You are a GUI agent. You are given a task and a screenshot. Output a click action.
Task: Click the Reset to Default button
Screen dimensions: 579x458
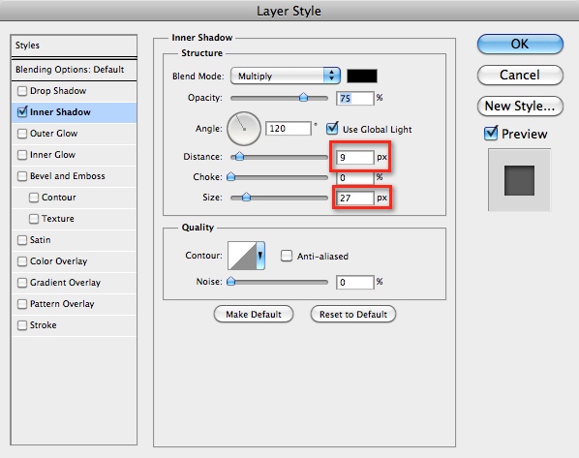tap(353, 315)
